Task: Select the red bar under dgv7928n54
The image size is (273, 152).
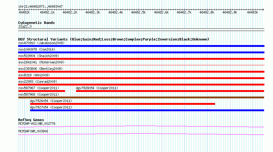Action: tap(170, 91)
